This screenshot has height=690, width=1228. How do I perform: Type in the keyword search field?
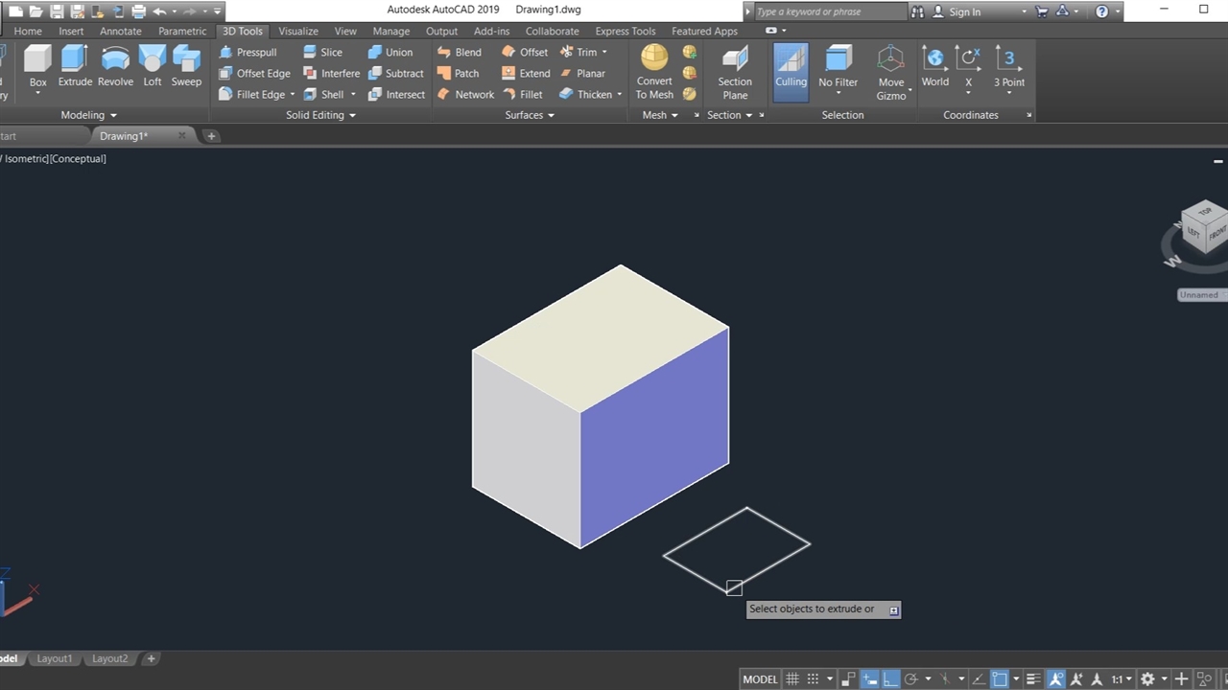825,11
